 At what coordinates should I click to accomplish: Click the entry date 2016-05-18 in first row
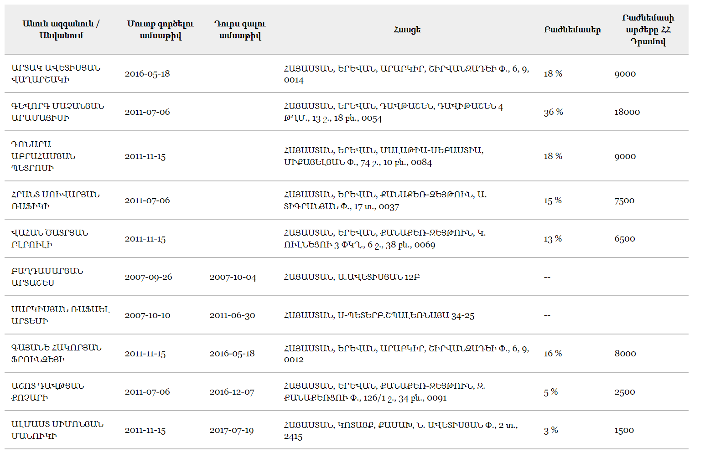pyautogui.click(x=147, y=73)
